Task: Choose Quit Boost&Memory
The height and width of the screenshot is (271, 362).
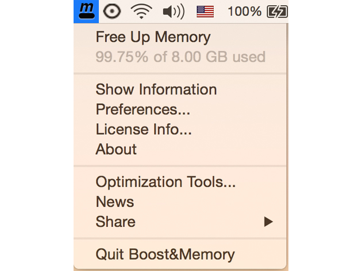Action: coord(180,254)
